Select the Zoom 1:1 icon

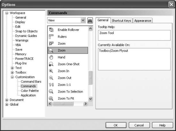[x=51, y=85]
